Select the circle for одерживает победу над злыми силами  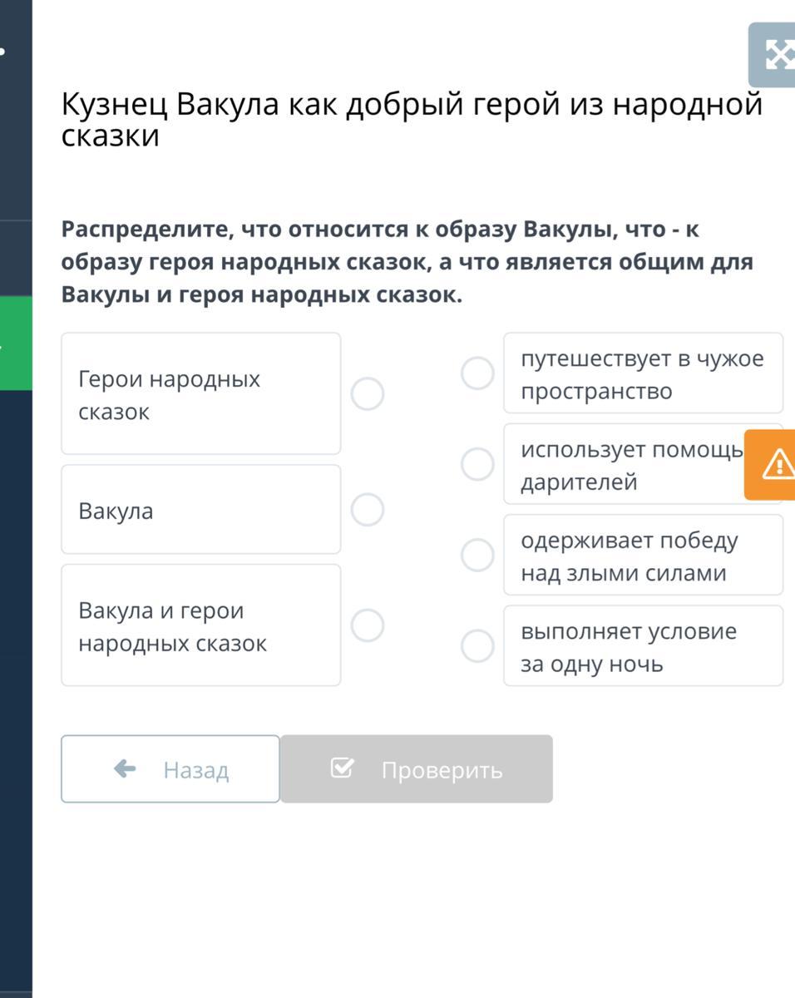click(x=477, y=555)
